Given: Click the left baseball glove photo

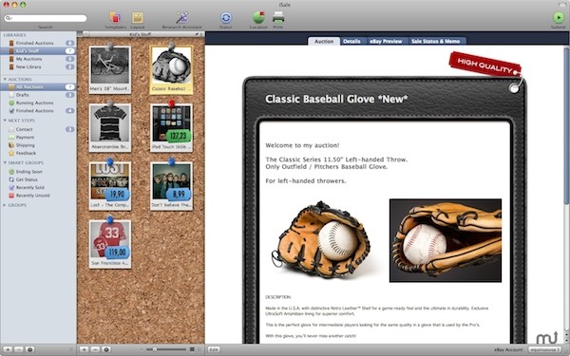Looking at the screenshot, I should coord(321,240).
